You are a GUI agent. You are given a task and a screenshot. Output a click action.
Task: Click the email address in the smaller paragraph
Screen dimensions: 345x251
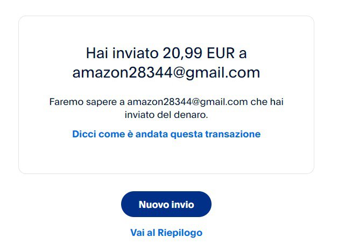[187, 102]
